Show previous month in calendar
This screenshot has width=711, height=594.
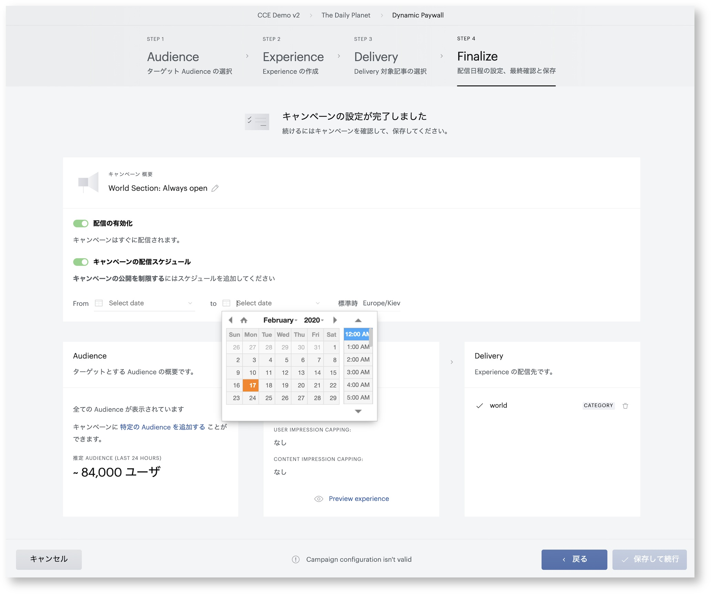[x=231, y=320]
